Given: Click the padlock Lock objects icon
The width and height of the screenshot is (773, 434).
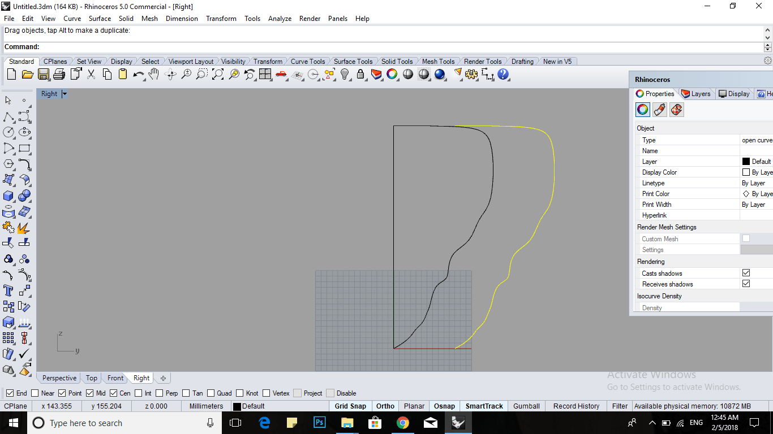Looking at the screenshot, I should 360,74.
